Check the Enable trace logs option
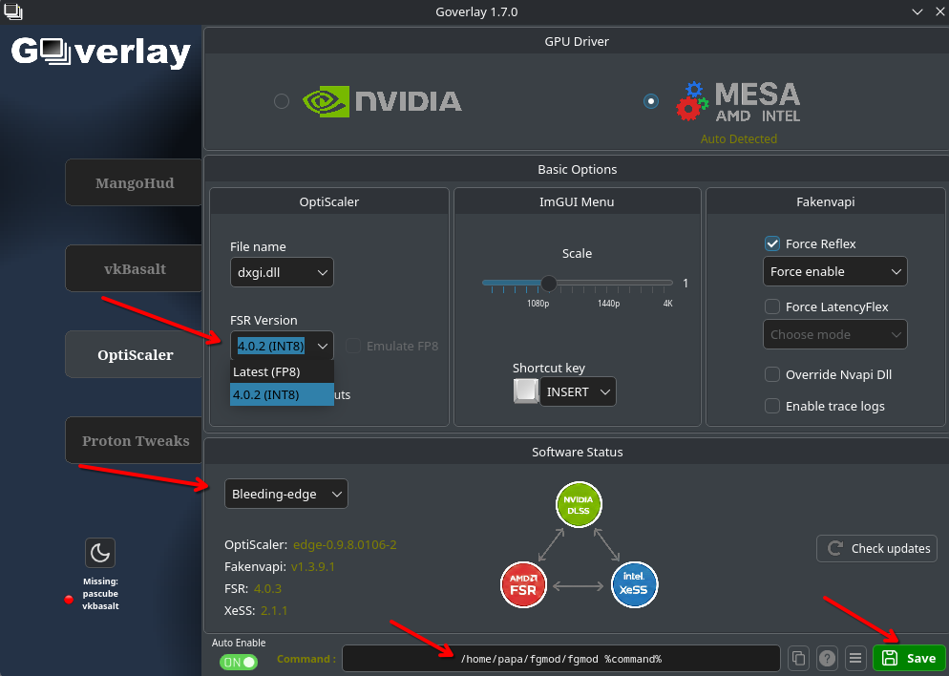949x676 pixels. pos(772,406)
